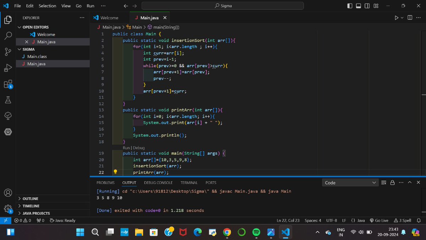
Task: Open the 3 Spell status bar item
Action: pos(402,220)
